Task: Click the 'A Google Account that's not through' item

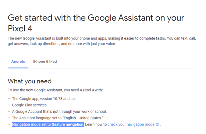Action: tap(59, 111)
